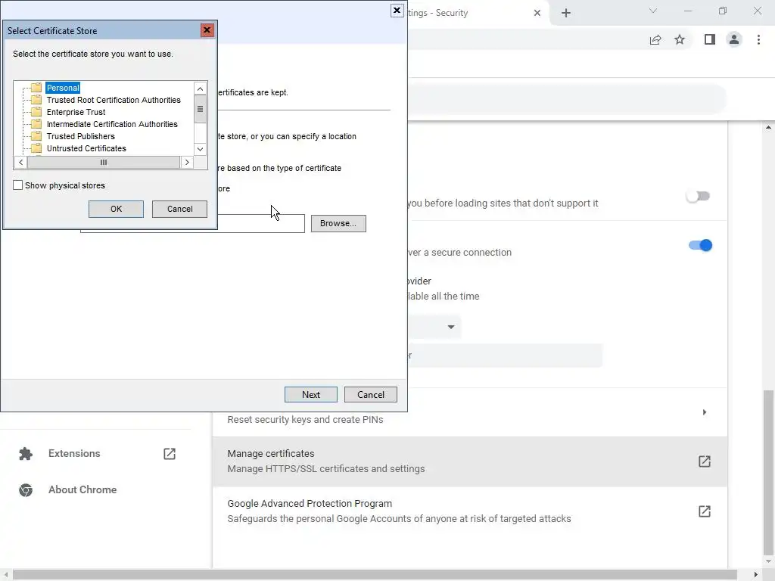Close the certificate import wizard window
This screenshot has height=581, width=775.
tap(397, 11)
